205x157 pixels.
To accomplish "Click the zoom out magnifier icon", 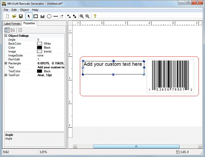I will pos(87,16).
